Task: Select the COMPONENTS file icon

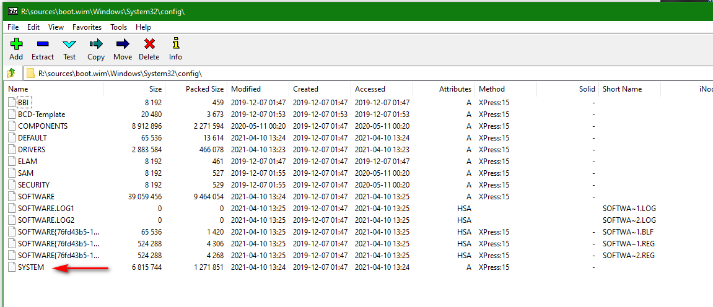Action: (11, 126)
